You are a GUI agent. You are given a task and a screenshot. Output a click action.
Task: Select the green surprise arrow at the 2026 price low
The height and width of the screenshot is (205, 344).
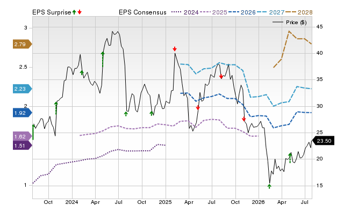(269, 186)
